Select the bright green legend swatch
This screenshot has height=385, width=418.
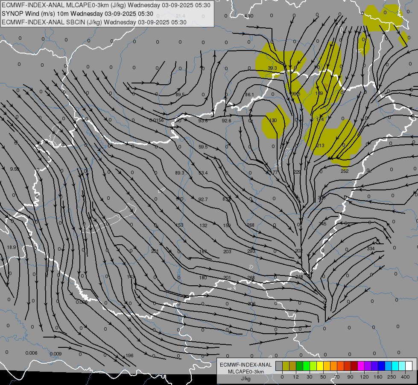pyautogui.click(x=306, y=366)
